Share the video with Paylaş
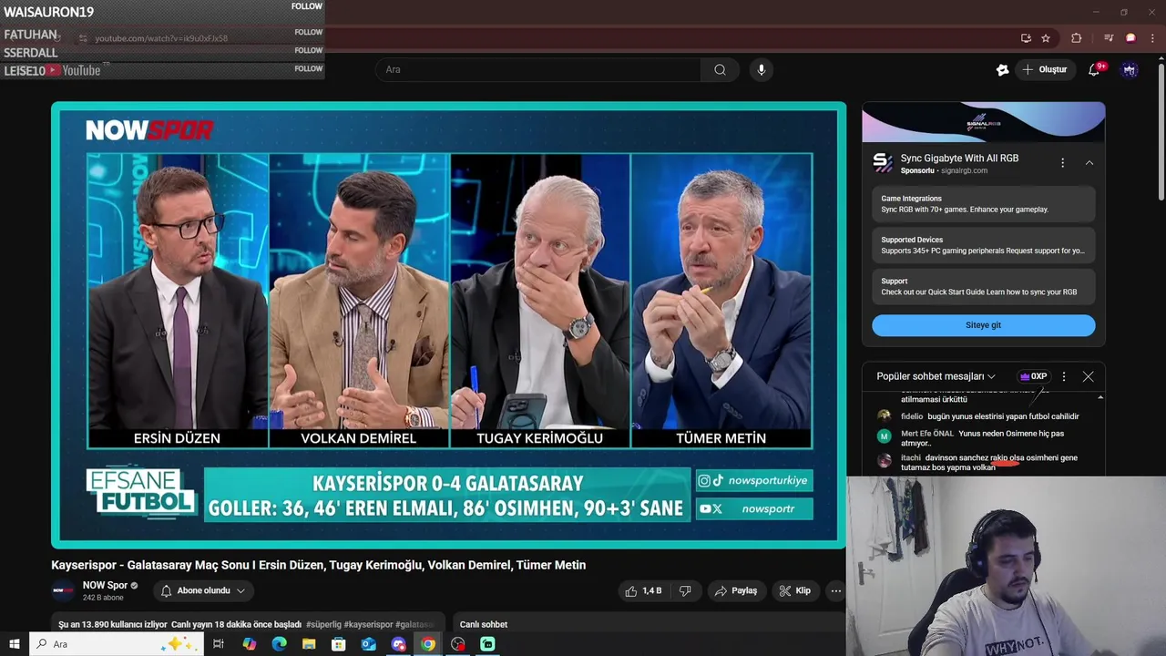Screen dimensions: 1166x656 (x=736, y=590)
